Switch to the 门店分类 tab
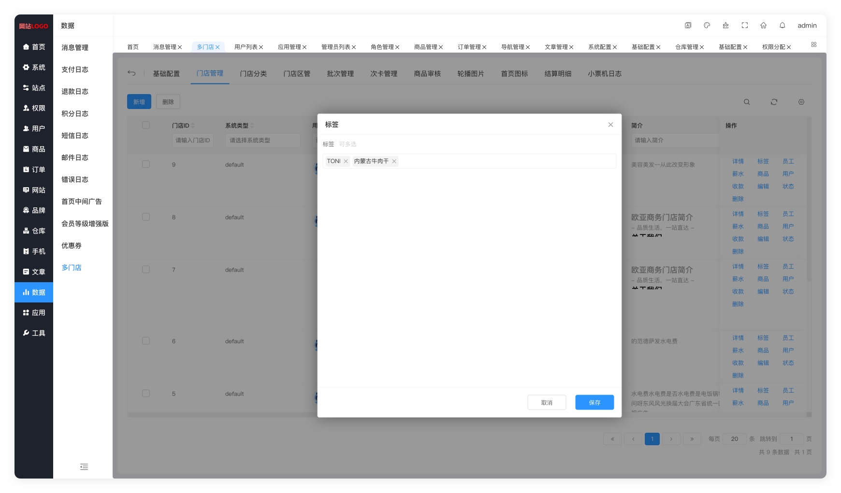Screen dimensions: 841x493 click(x=253, y=74)
